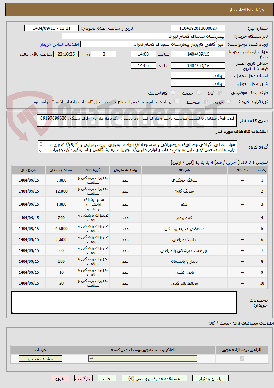This screenshot has height=388, width=274.
Task: Click the مشاهده مجوز button
Action: [40, 359]
